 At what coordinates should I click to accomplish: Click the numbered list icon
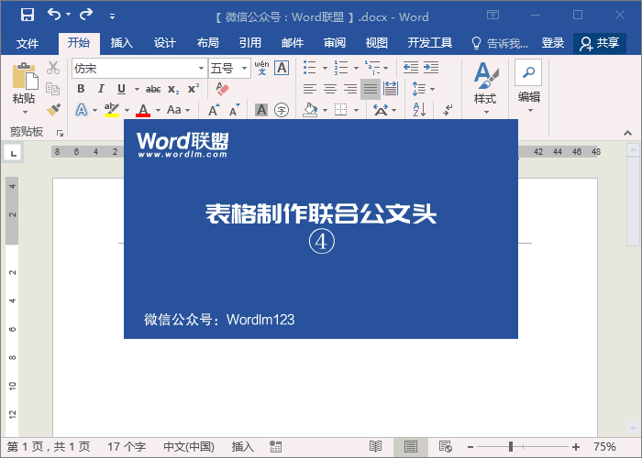tap(340, 68)
